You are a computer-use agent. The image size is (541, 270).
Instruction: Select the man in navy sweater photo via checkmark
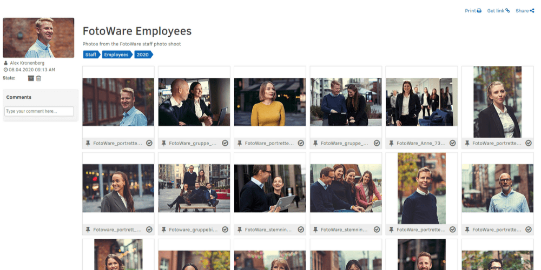453,230
